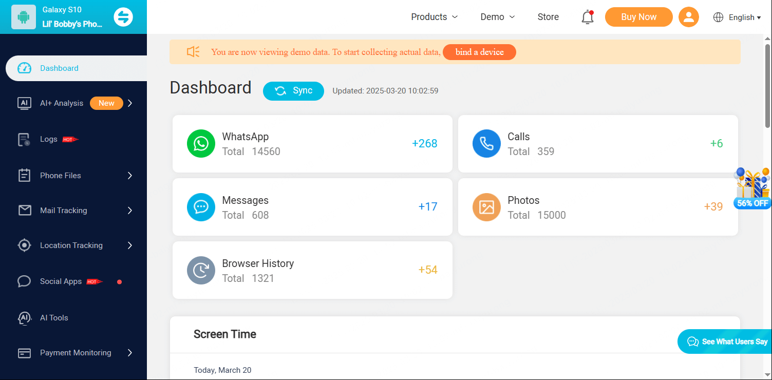Click the AI Tools headset icon
Screen dimensions: 772x380
[x=24, y=318]
